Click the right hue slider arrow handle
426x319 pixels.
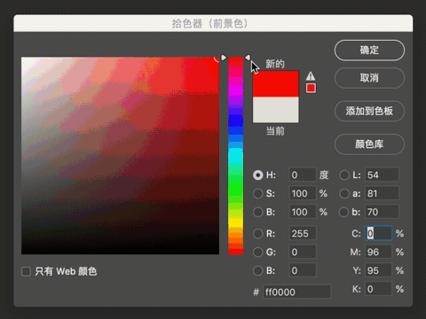click(248, 58)
